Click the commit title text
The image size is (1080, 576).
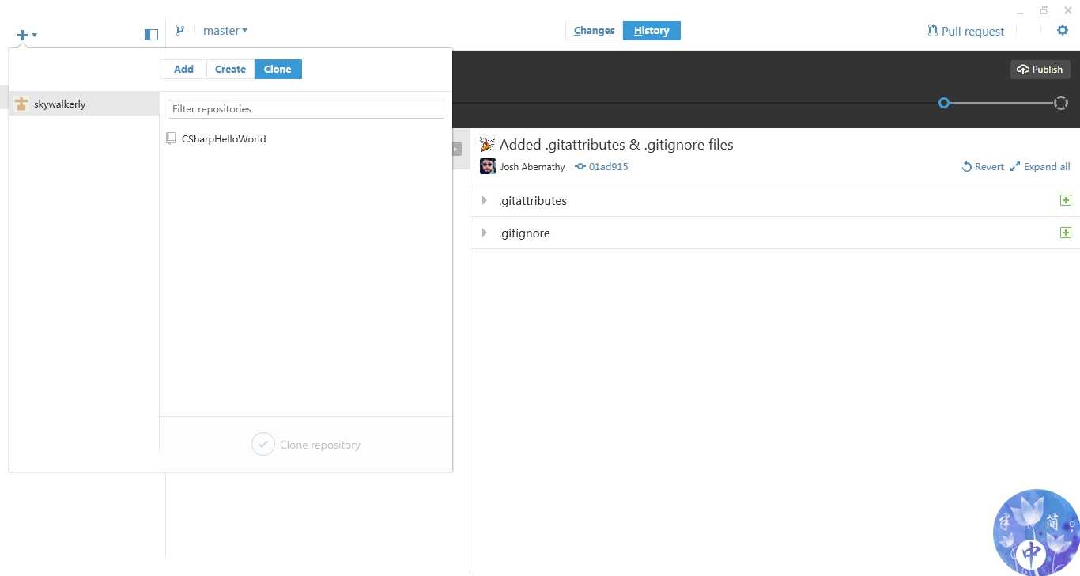pos(617,145)
